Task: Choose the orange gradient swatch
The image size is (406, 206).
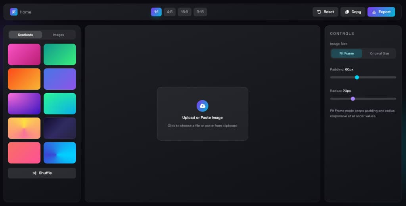Action: pos(24,79)
